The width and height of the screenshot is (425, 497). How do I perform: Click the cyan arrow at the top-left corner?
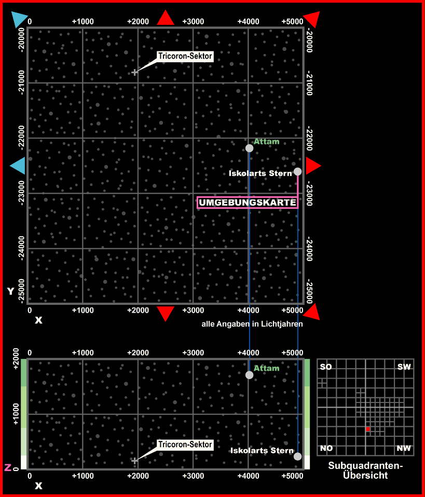pos(19,19)
